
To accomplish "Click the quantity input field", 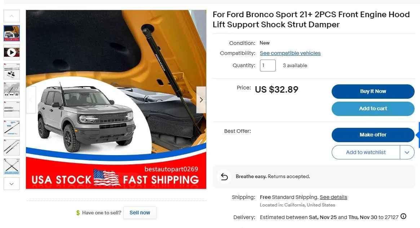I will 268,65.
